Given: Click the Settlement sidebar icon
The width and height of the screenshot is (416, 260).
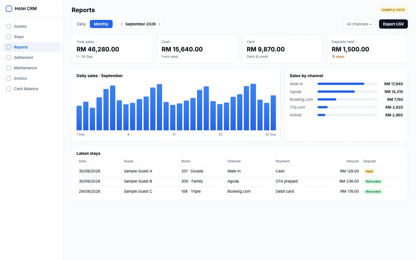Looking at the screenshot, I should (x=9, y=57).
